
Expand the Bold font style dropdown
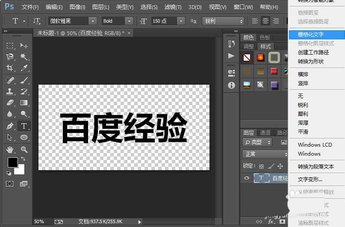coord(129,21)
